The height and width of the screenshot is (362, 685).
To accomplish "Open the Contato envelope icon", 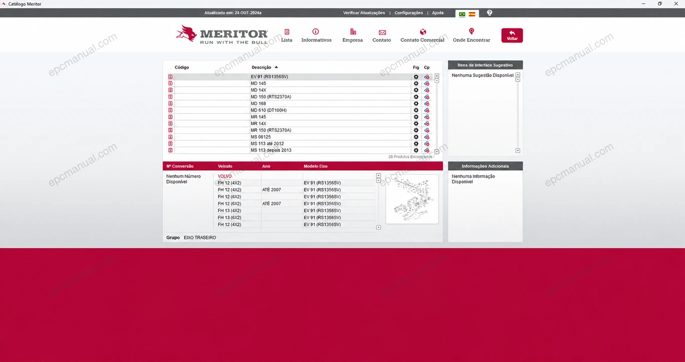I will [382, 33].
